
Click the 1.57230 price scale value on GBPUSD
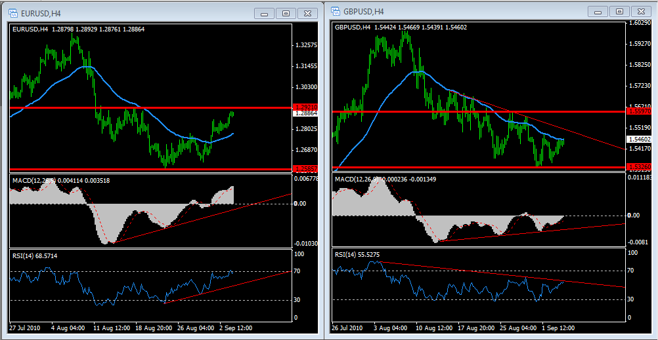(x=640, y=85)
